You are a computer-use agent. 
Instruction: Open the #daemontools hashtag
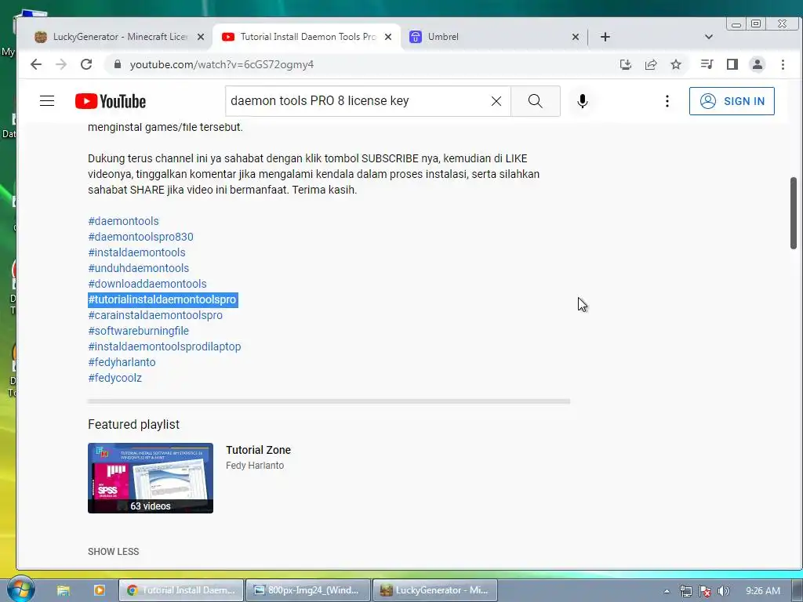click(x=123, y=221)
